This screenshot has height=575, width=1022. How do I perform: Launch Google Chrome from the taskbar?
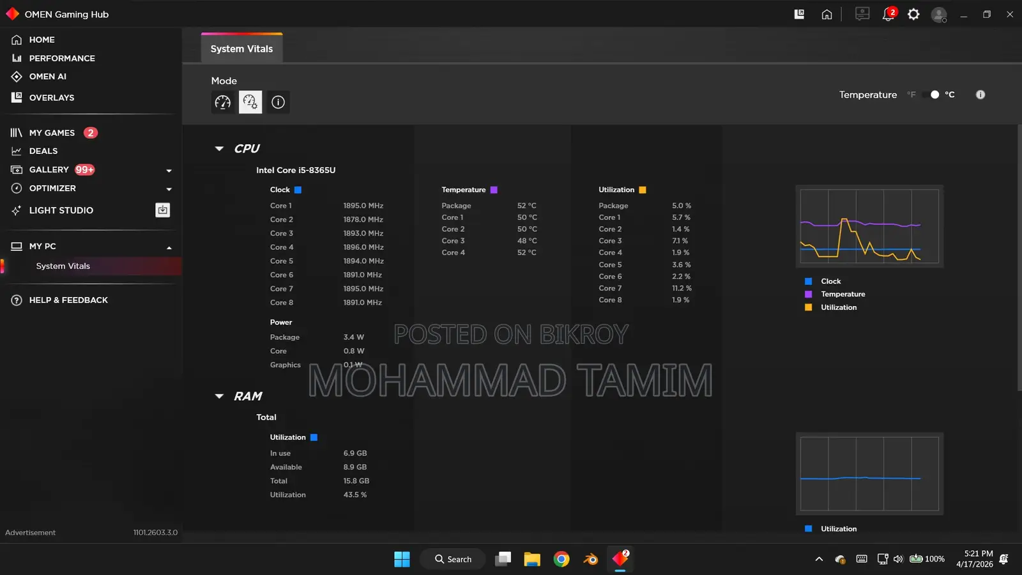(x=561, y=559)
